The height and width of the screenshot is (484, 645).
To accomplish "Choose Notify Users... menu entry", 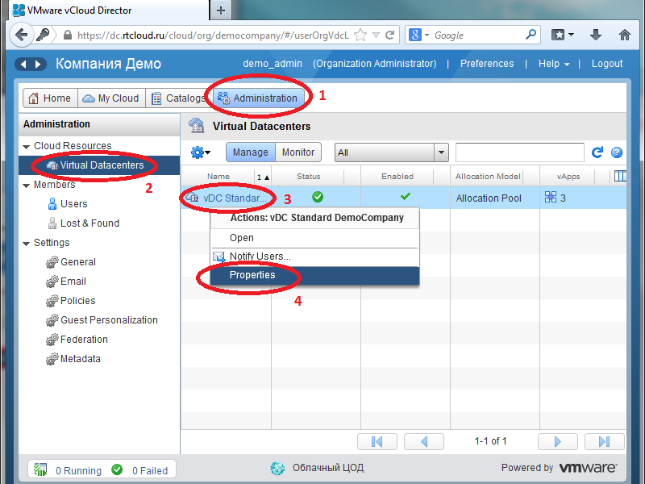I will tap(314, 257).
